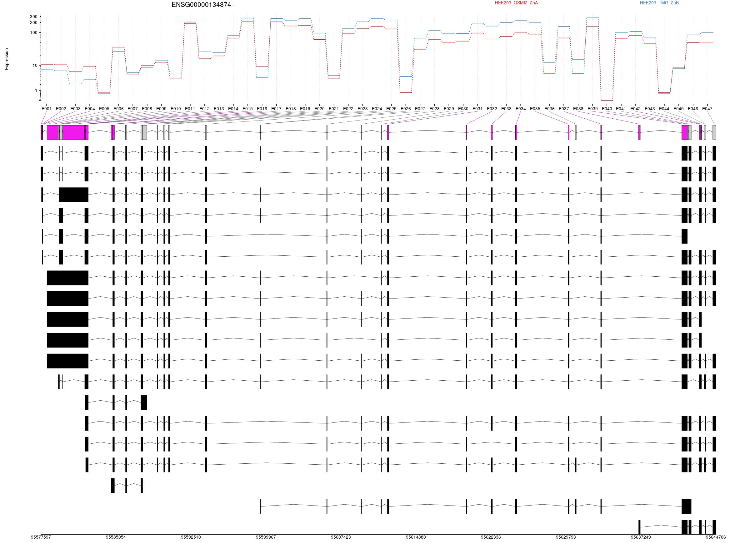
Task: Select exon label E034
Action: pos(521,109)
